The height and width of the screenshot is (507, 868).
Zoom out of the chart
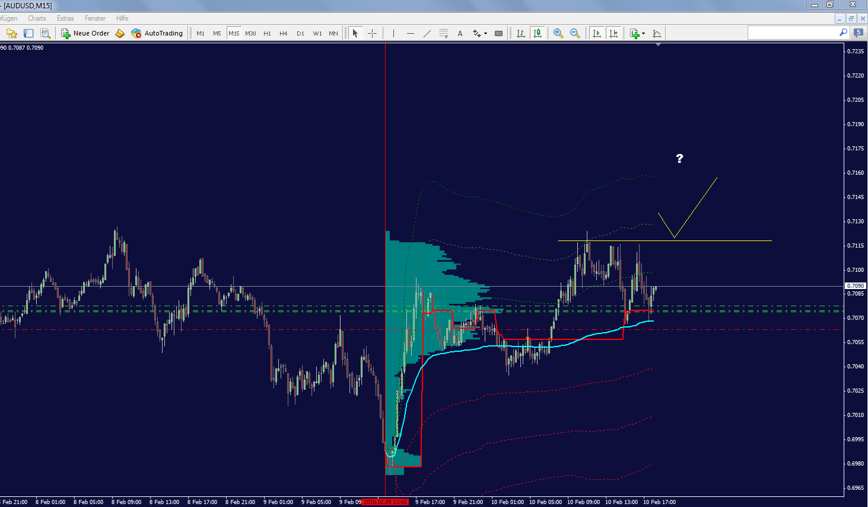point(574,33)
